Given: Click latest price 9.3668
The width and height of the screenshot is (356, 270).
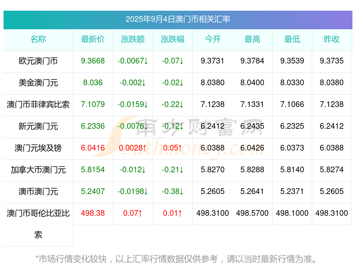Looking at the screenshot, I should pyautogui.click(x=93, y=61).
